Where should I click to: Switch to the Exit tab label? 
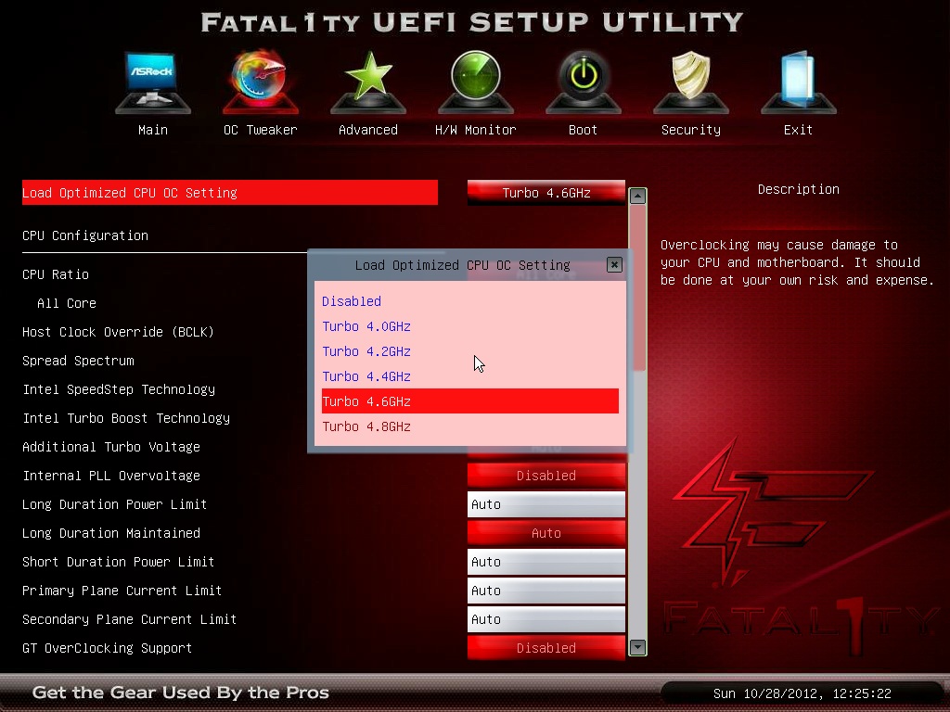[798, 130]
